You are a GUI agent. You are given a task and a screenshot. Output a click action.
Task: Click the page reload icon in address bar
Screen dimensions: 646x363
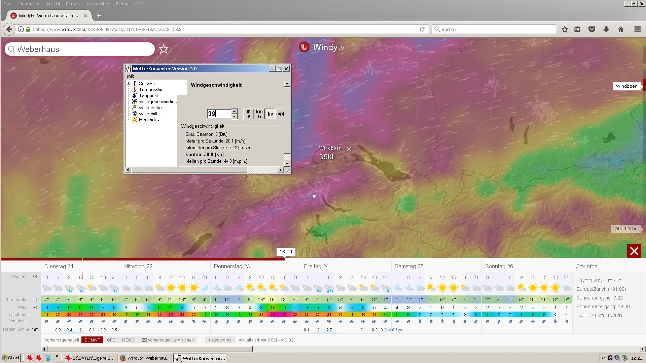pos(422,29)
